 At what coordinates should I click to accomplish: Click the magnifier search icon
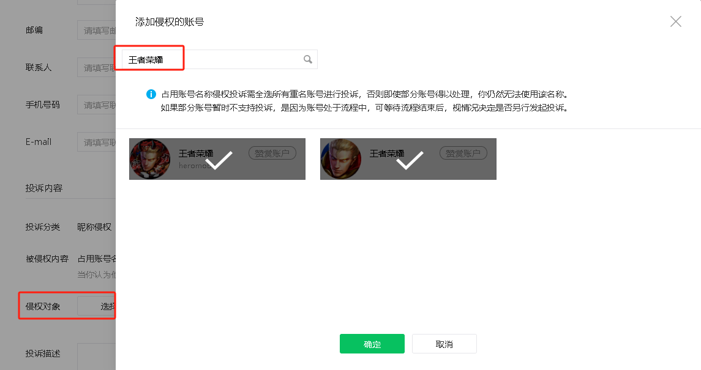pyautogui.click(x=307, y=59)
